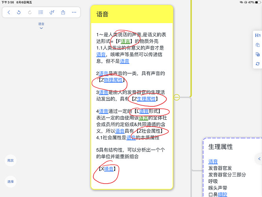Open the green 语言 link after F
262x197 pixels.
(x=125, y=41)
